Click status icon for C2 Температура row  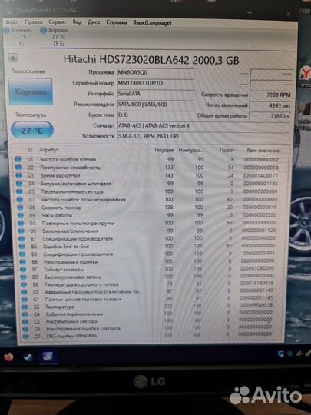25,307
